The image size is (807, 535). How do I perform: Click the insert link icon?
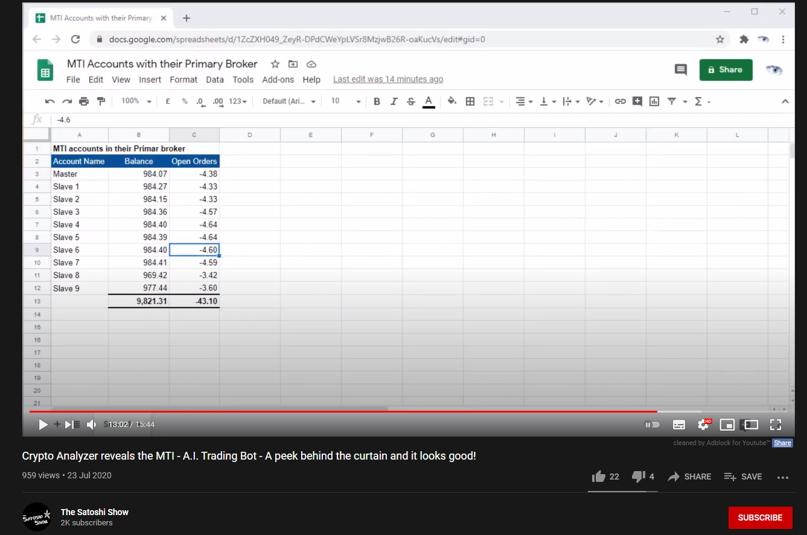pyautogui.click(x=620, y=101)
